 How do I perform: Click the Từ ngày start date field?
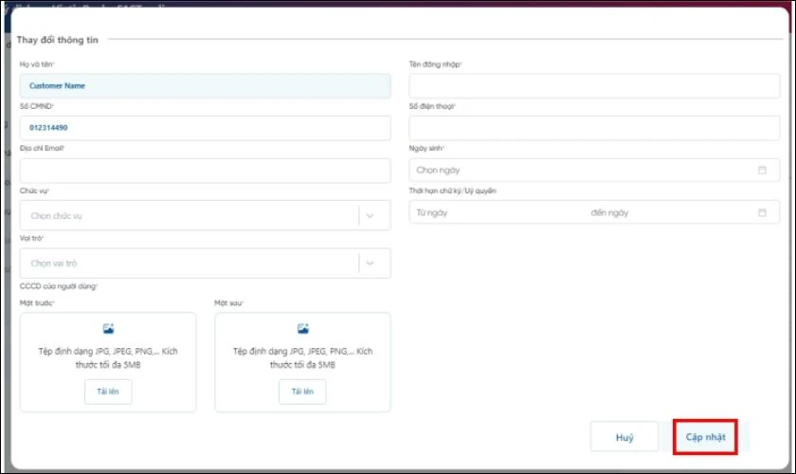click(432, 213)
